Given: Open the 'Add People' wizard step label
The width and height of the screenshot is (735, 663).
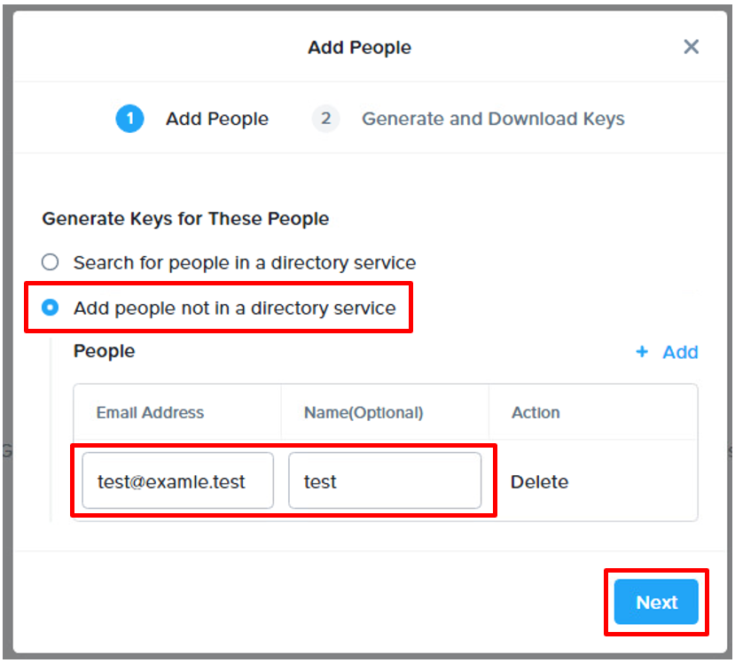Looking at the screenshot, I should [x=217, y=119].
